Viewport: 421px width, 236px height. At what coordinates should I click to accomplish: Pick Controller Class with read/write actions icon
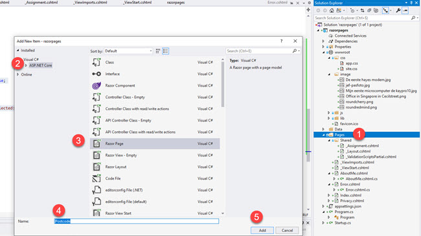(97, 109)
